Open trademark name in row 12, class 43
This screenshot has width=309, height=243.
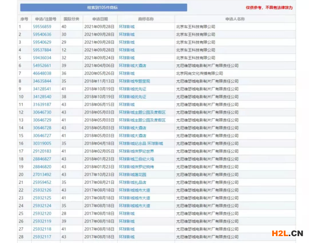click(142, 112)
